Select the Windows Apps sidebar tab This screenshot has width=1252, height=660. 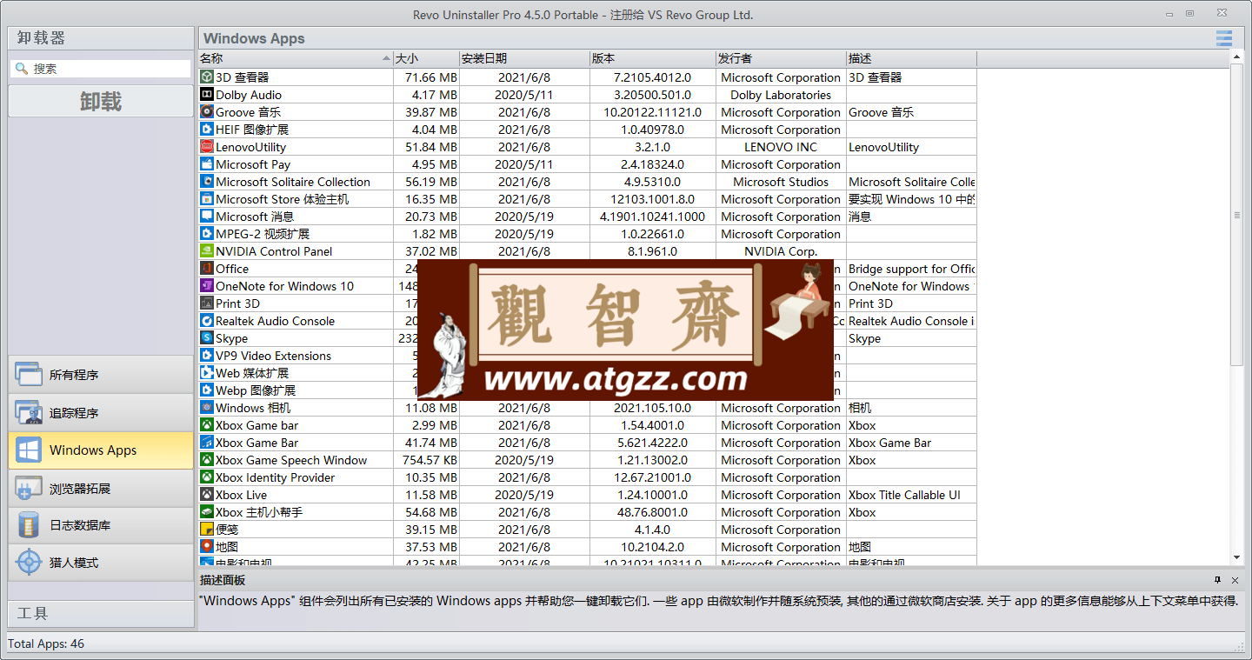[101, 450]
